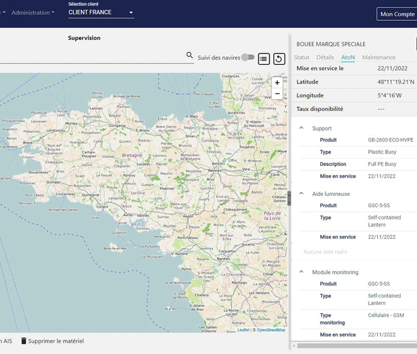The height and width of the screenshot is (354, 417).
Task: Click Cellulaire - GSM monitoring type
Action: (x=386, y=315)
